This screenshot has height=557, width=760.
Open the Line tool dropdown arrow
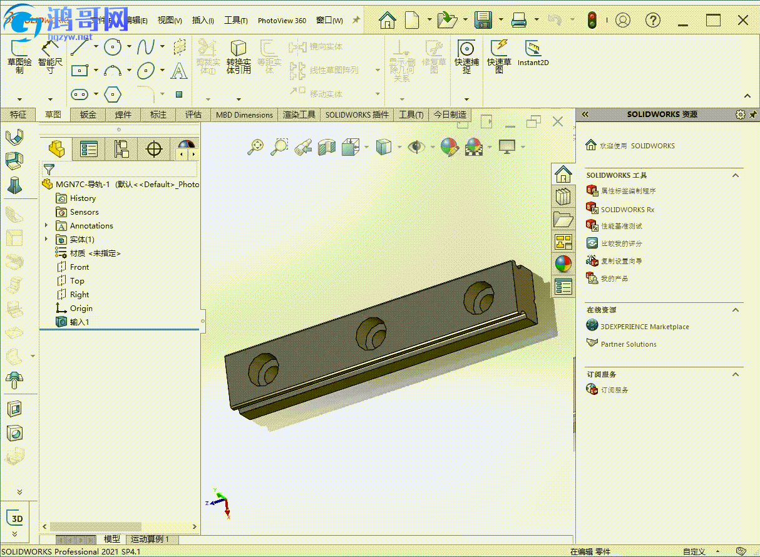click(x=96, y=47)
